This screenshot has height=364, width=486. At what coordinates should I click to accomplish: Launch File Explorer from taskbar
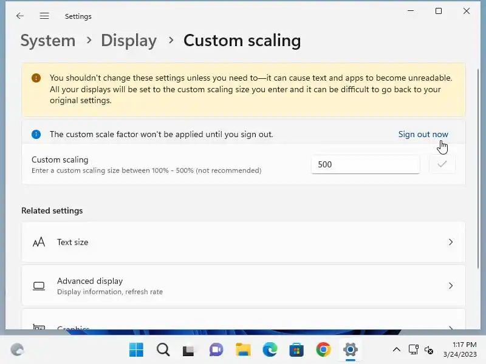point(243,349)
